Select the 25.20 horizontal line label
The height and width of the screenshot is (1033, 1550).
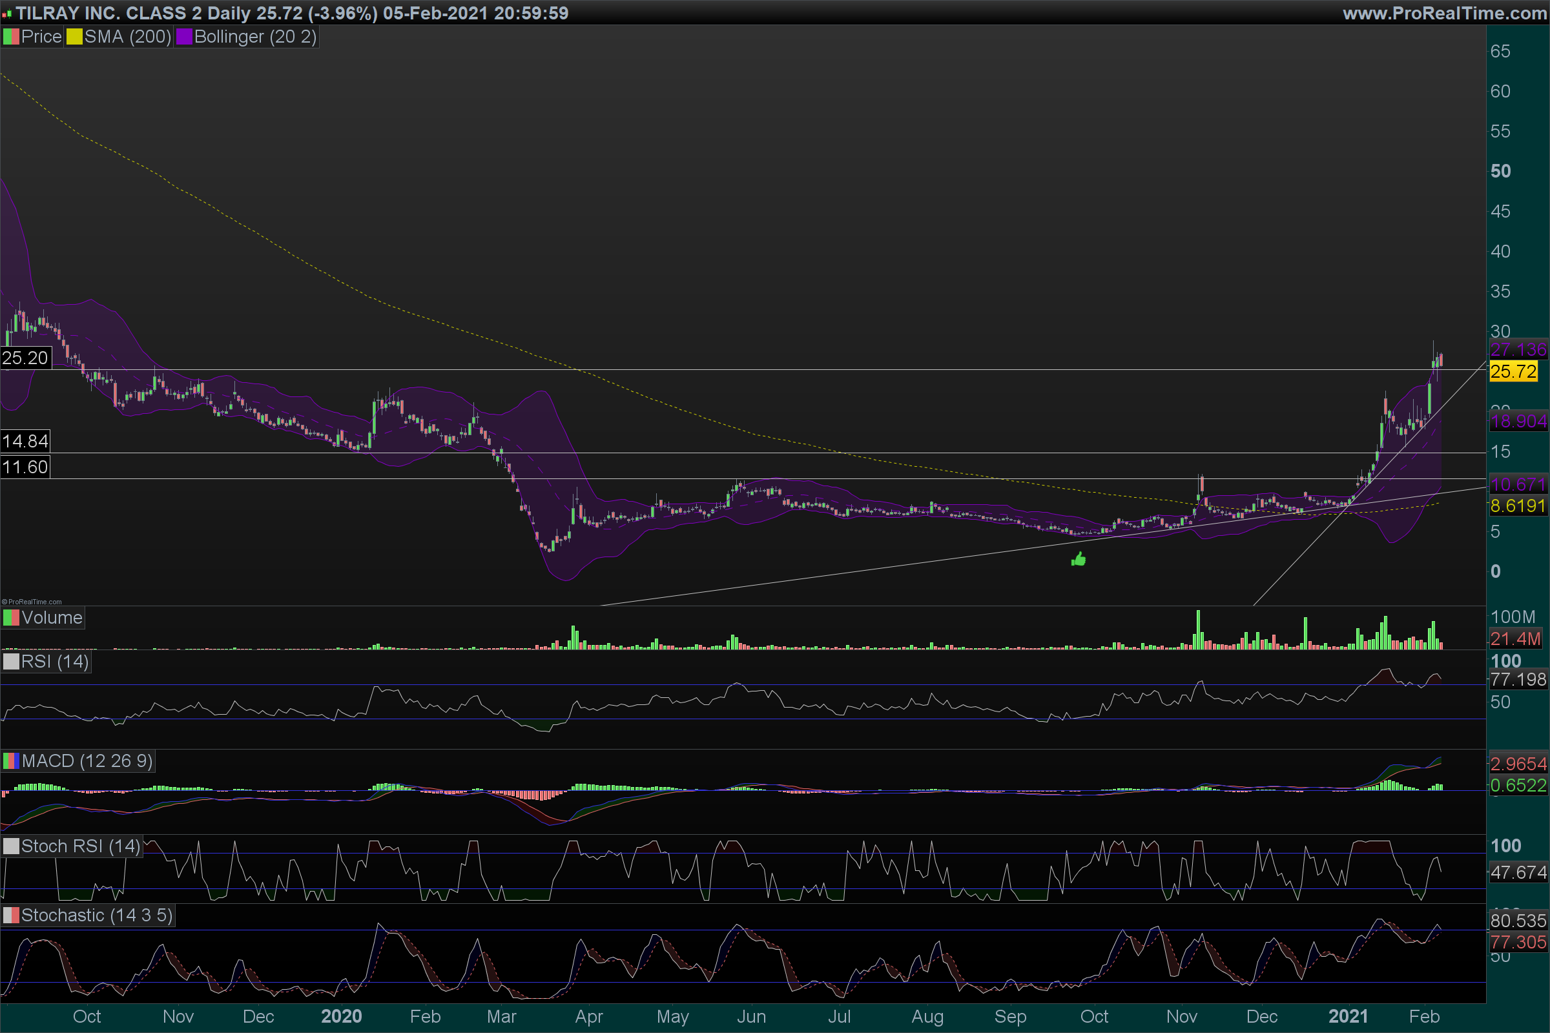[25, 358]
